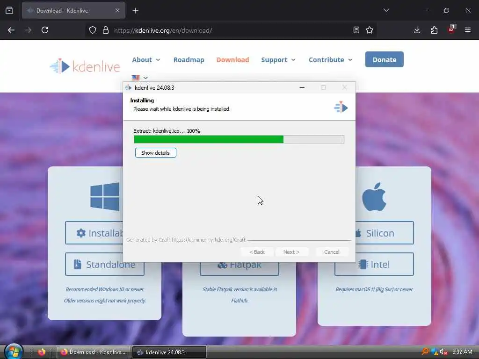The width and height of the screenshot is (479, 359).
Task: Open a new browser tab
Action: click(x=136, y=11)
